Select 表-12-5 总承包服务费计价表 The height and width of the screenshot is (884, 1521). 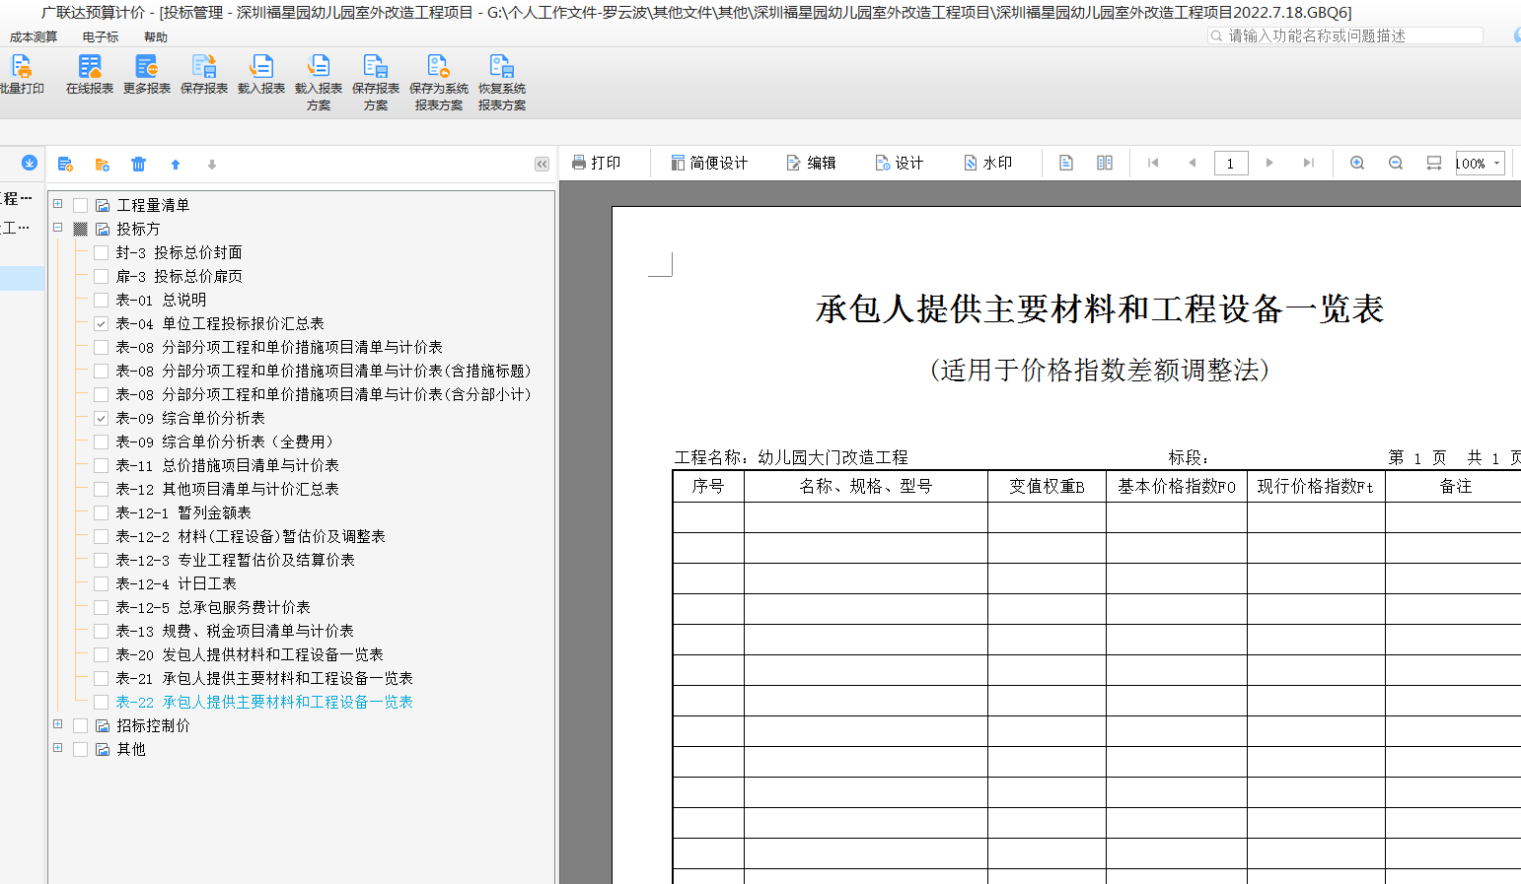pyautogui.click(x=213, y=607)
